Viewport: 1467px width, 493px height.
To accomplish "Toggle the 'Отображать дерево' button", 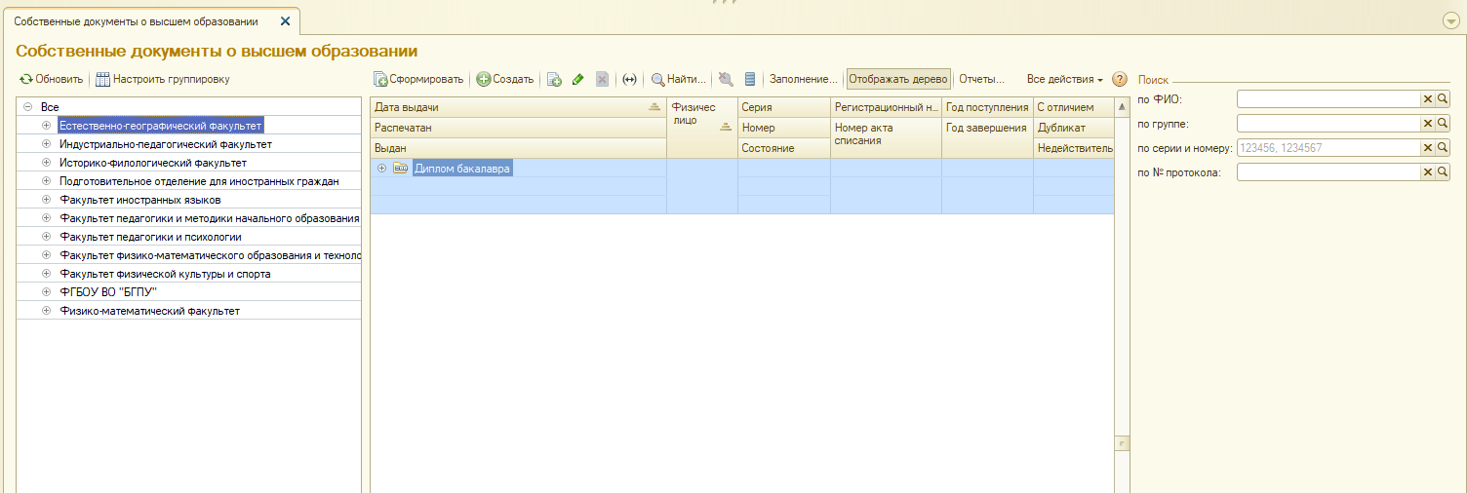I will 897,80.
